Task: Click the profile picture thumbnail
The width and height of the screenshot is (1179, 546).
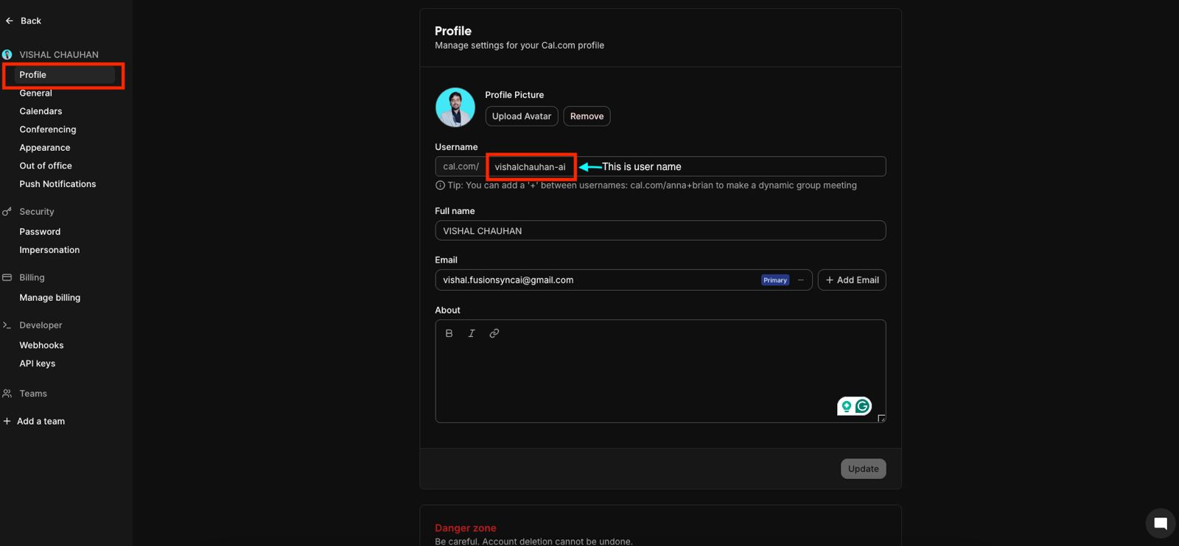Action: (x=455, y=107)
